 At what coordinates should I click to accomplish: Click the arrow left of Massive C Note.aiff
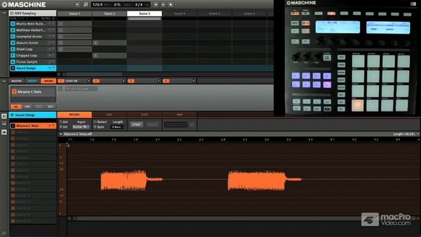pos(61,134)
